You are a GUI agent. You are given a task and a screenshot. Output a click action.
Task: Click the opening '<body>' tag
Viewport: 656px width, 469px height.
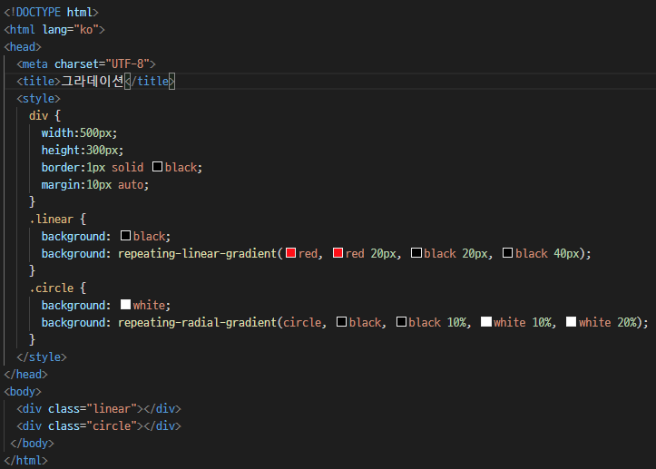click(23, 392)
